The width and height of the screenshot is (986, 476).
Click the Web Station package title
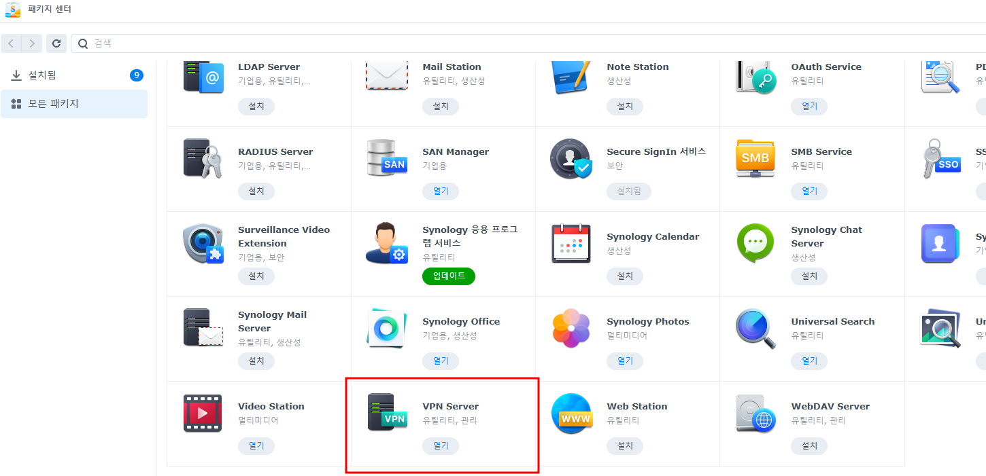point(637,407)
